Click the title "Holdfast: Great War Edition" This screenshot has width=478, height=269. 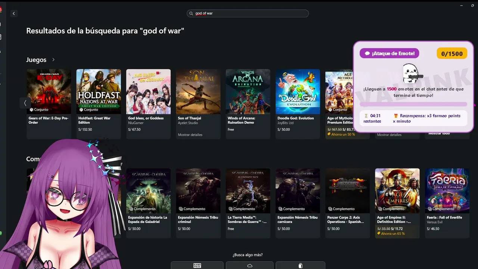[x=94, y=120]
